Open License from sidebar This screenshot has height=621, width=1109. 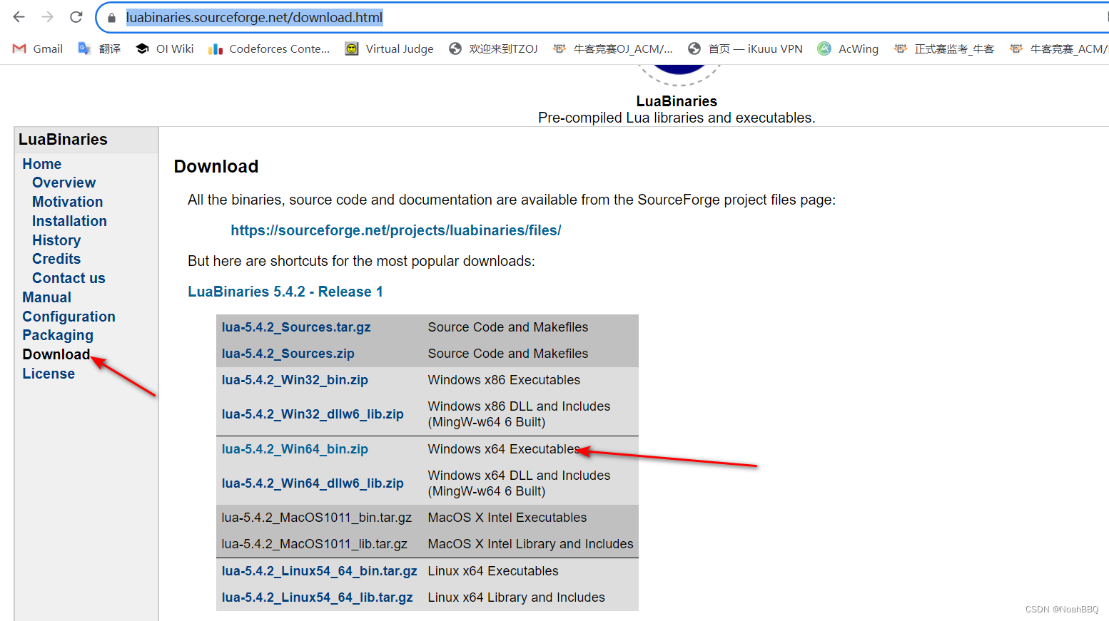[49, 374]
